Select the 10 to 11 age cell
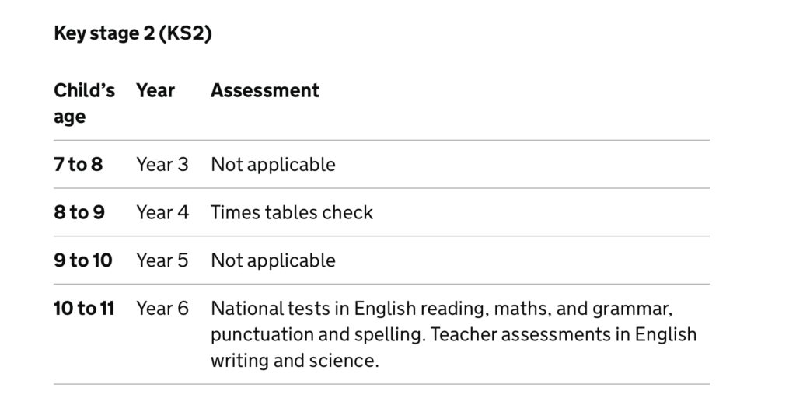The height and width of the screenshot is (419, 796). [84, 309]
